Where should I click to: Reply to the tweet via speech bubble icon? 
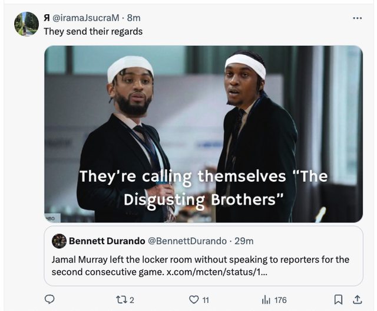click(50, 300)
